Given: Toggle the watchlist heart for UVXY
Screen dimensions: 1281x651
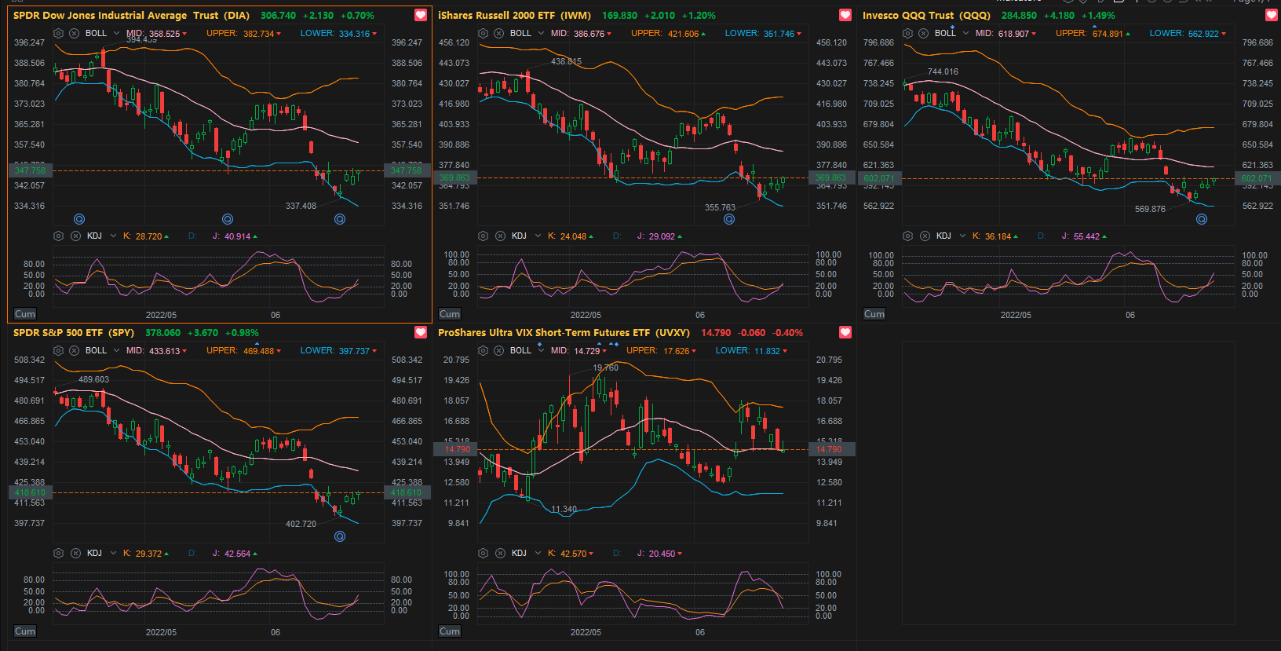Looking at the screenshot, I should [x=845, y=332].
